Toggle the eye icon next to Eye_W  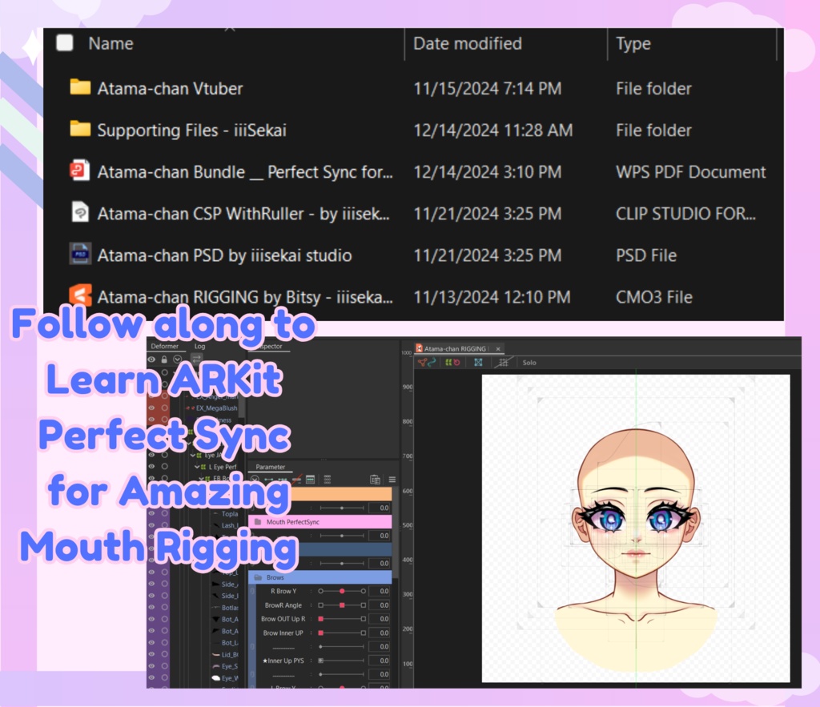click(152, 677)
